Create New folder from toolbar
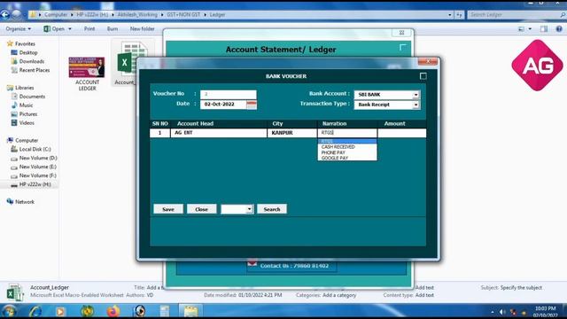This screenshot has width=567, height=319. click(x=142, y=29)
